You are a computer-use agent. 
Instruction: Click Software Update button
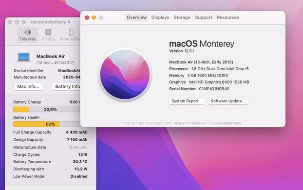[x=228, y=101]
